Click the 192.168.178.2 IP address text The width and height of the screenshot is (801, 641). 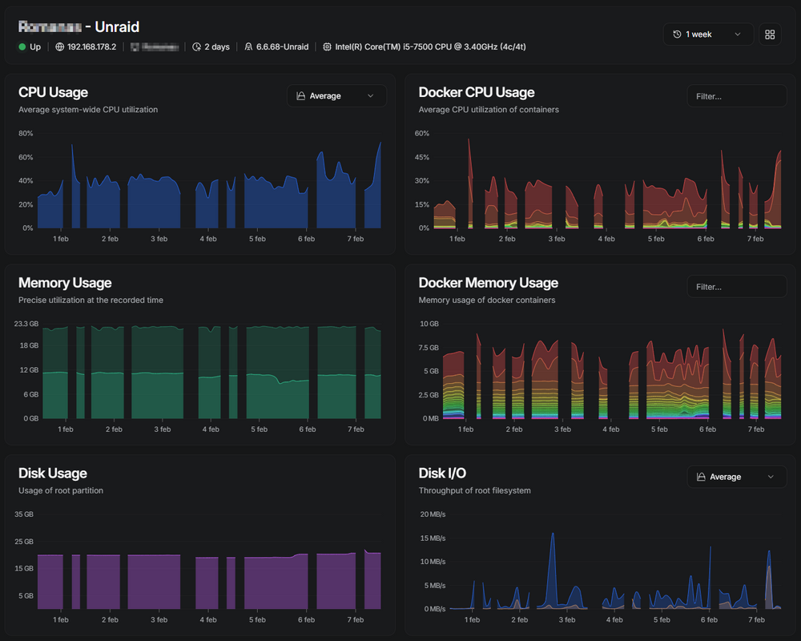tap(92, 47)
